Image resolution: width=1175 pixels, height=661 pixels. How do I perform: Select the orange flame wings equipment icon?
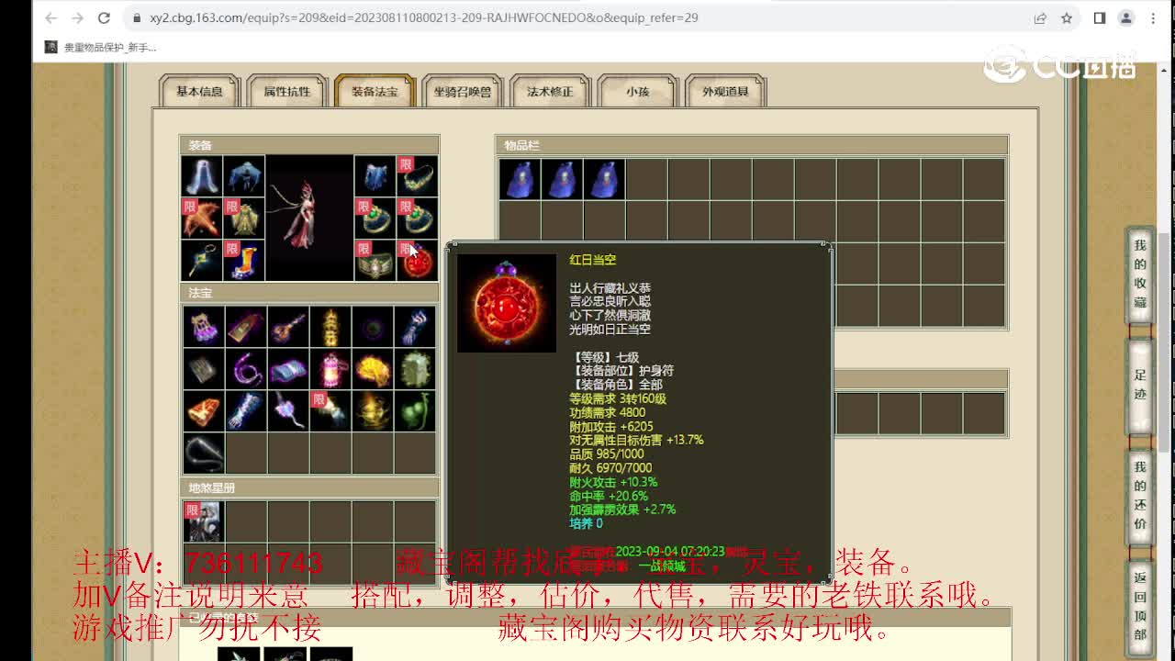pyautogui.click(x=202, y=218)
